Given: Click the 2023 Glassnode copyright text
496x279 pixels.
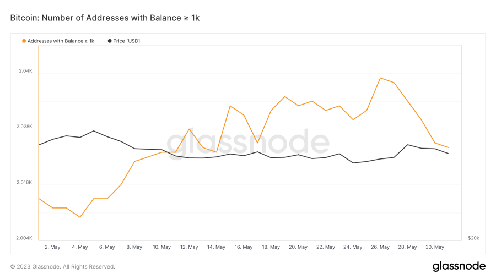Looking at the screenshot, I should click(63, 267).
